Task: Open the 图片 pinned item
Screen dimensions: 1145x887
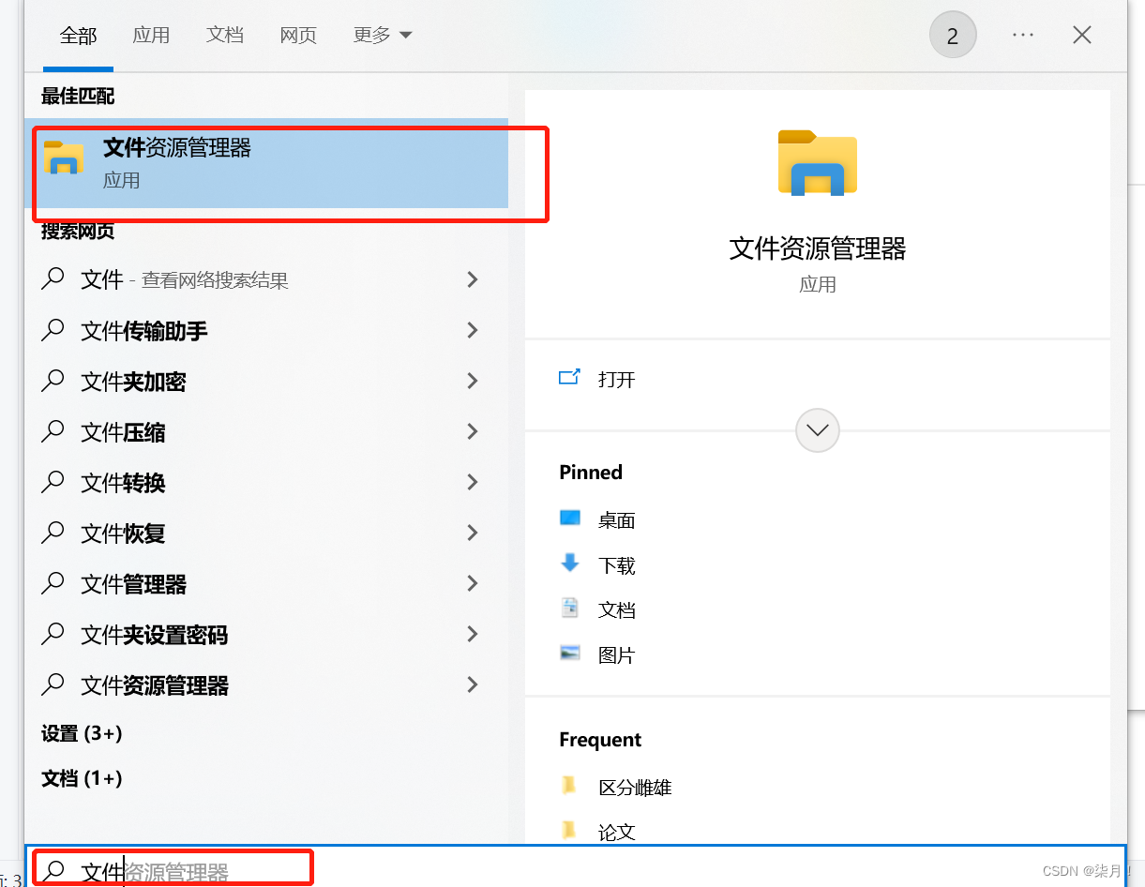Action: [614, 654]
